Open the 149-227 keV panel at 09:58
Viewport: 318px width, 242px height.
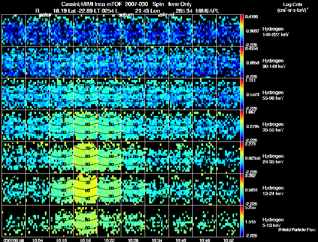tap(14, 31)
